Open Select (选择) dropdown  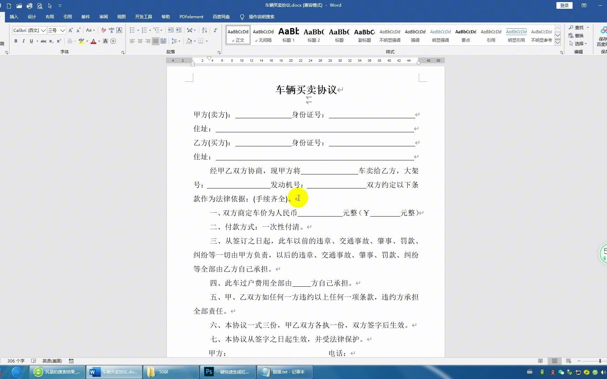578,44
